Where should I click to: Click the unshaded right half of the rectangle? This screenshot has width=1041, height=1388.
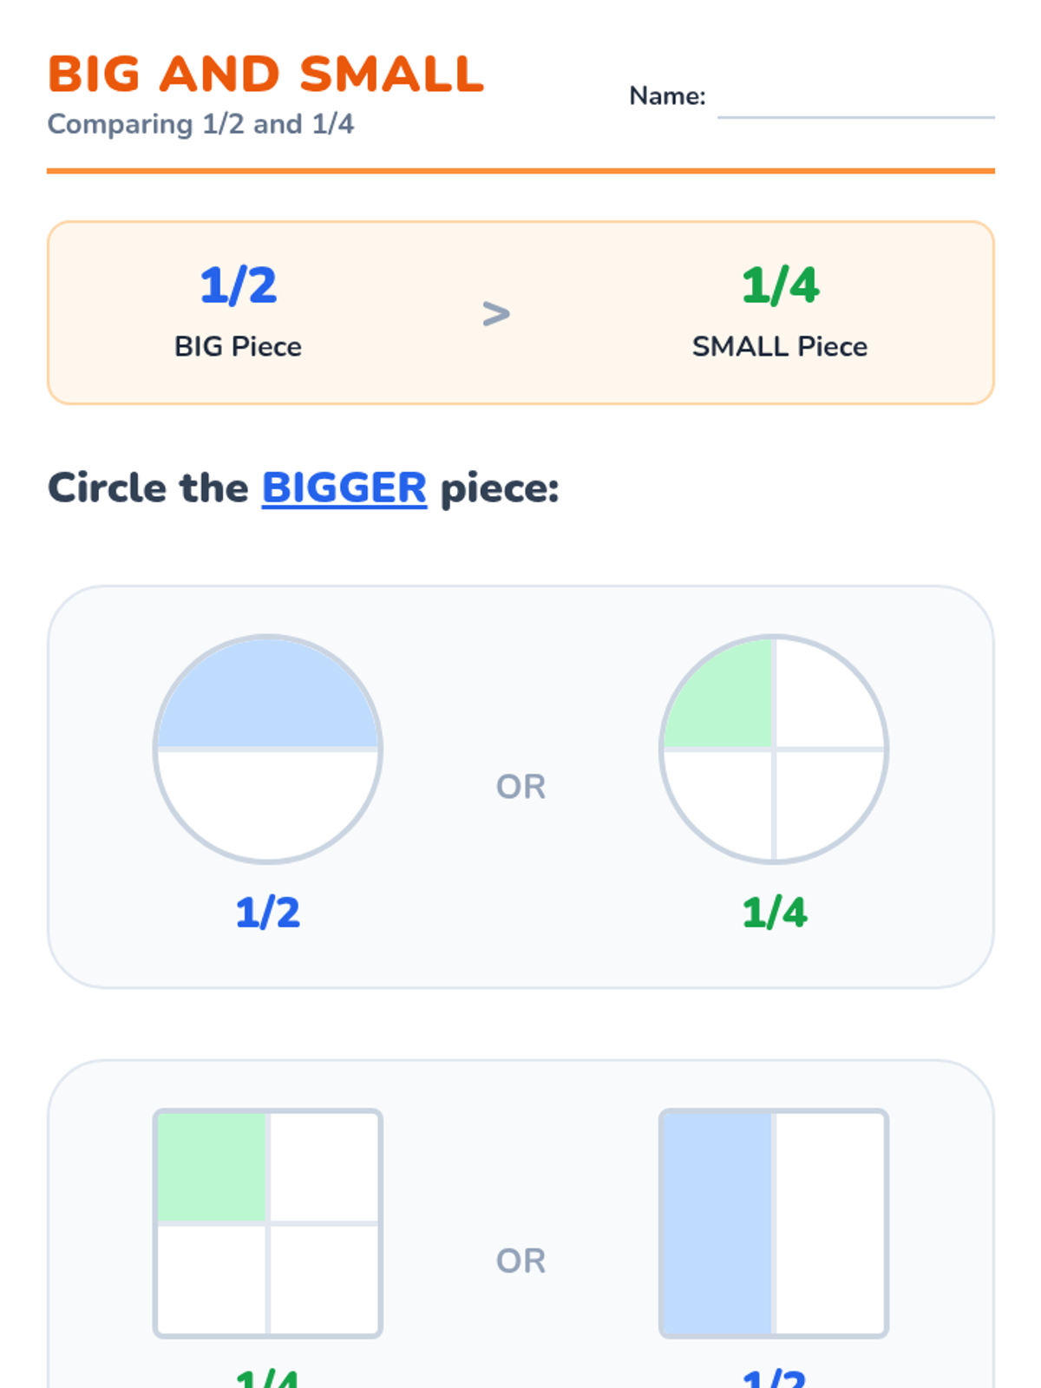click(829, 1223)
